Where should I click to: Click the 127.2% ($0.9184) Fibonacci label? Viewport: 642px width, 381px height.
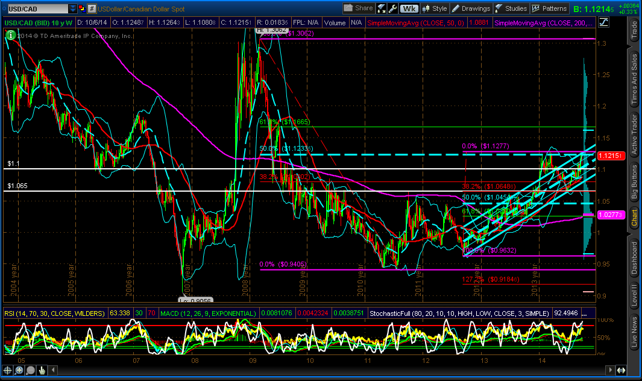coord(491,279)
